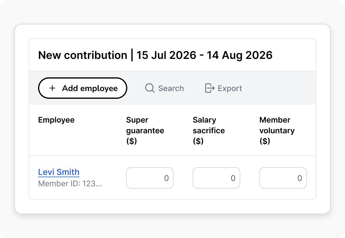345x238 pixels.
Task: Select the Search text label
Action: (171, 88)
